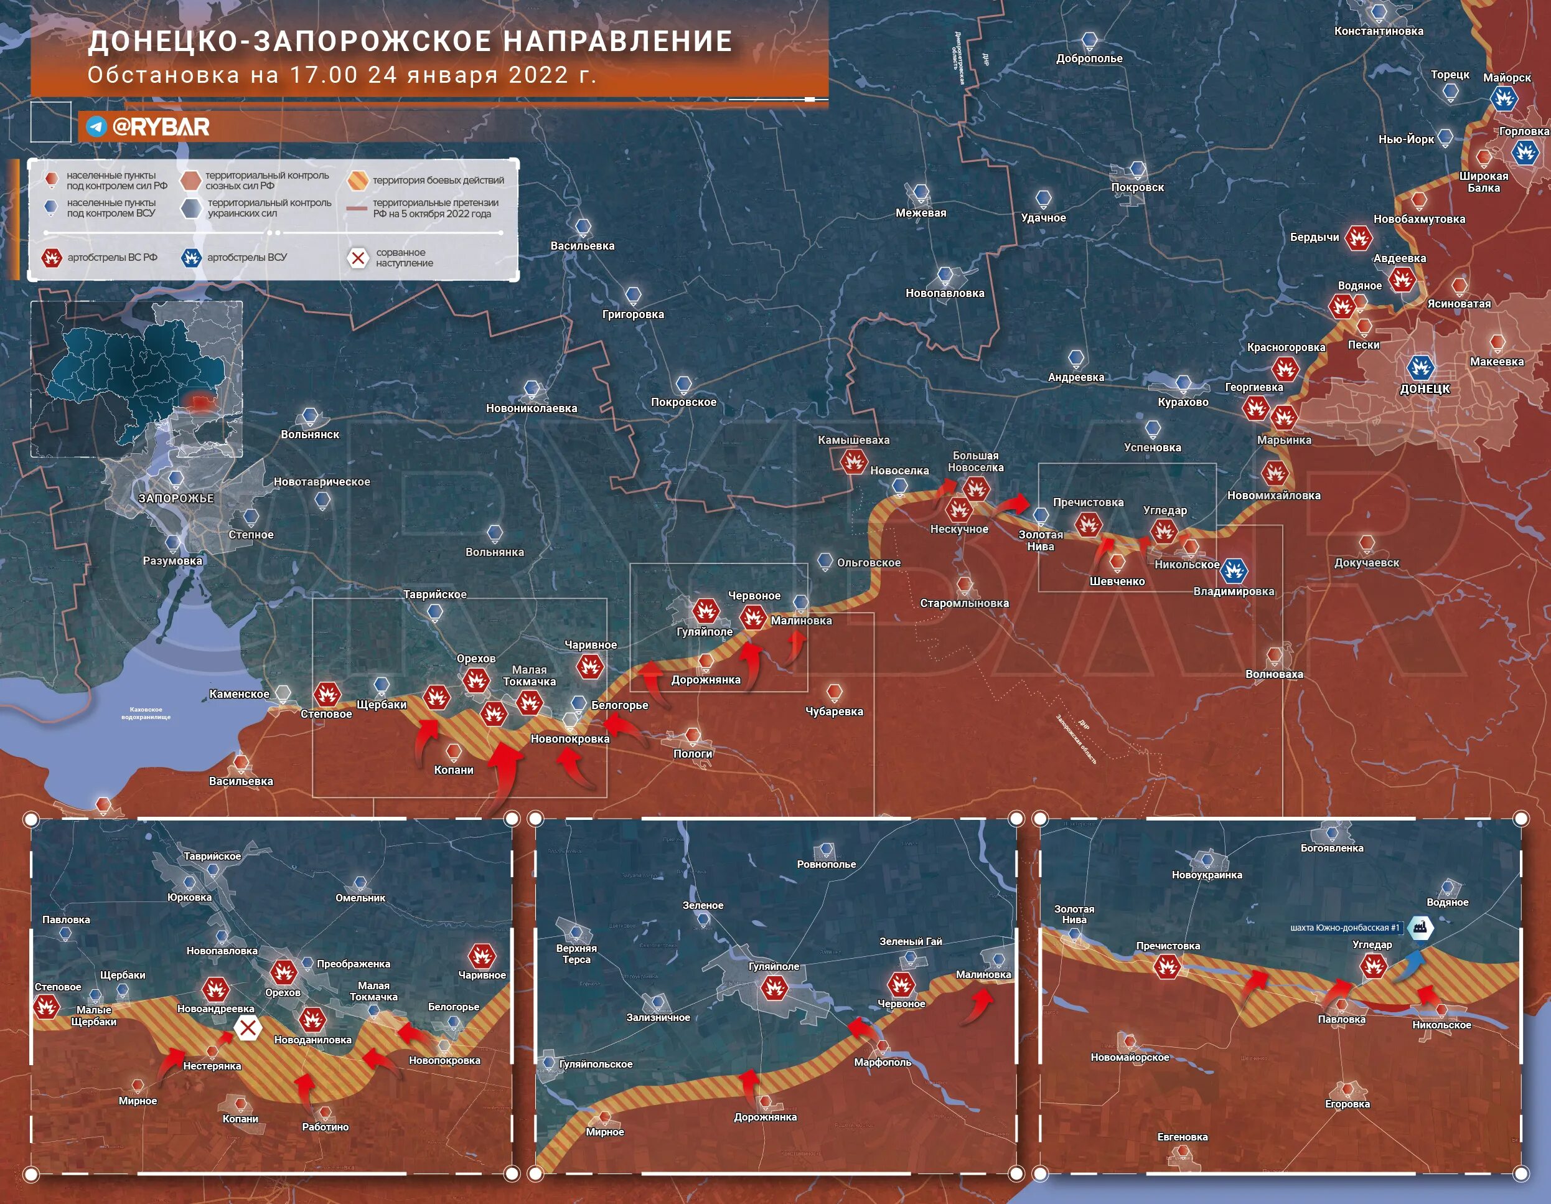Image resolution: width=1551 pixels, height=1204 pixels.
Task: Click the blue shelling icon at Donetsk
Action: 1420,367
